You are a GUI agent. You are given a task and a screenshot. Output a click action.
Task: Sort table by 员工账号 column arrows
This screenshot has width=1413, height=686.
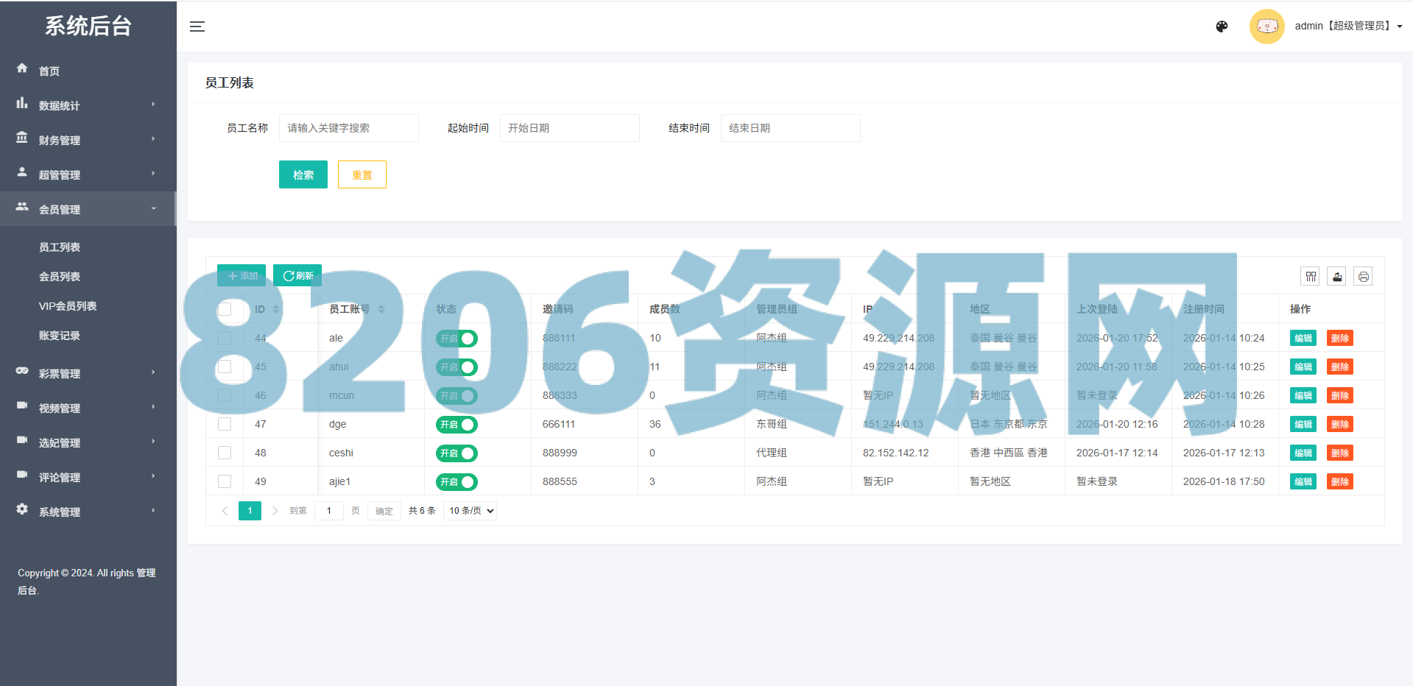pyautogui.click(x=381, y=309)
